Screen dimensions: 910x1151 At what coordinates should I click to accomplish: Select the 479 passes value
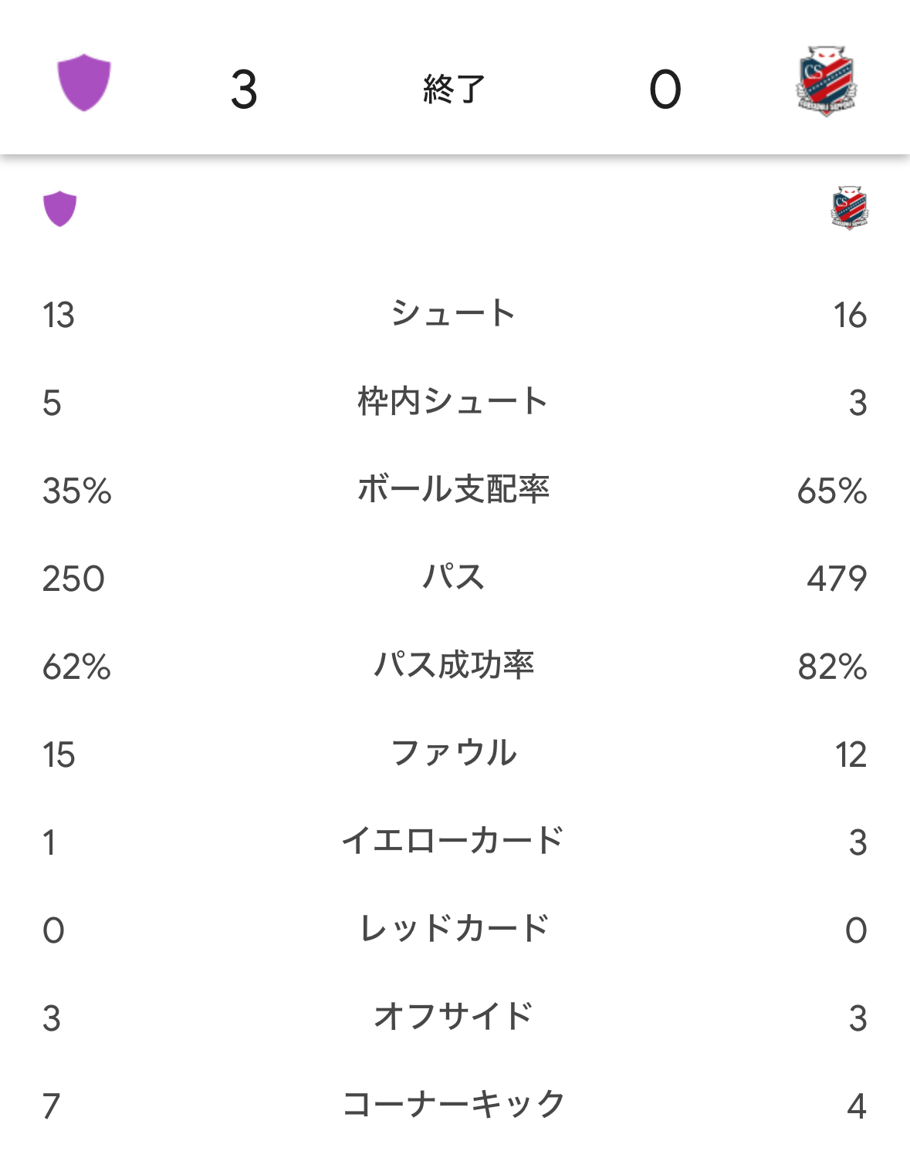point(837,579)
